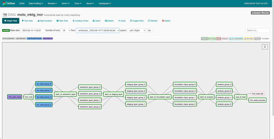The width and height of the screenshot is (274, 139).
Task: Click the graph refresh icon button
Action: tap(265, 47)
